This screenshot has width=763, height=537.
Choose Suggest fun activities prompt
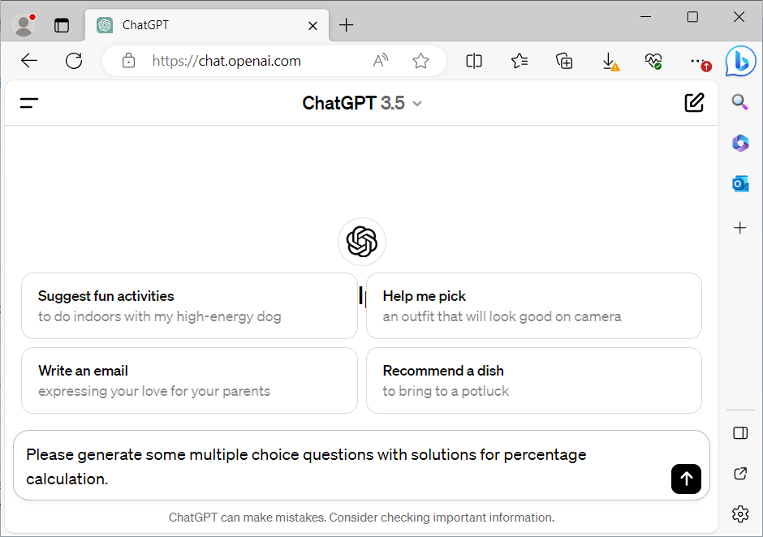point(189,306)
